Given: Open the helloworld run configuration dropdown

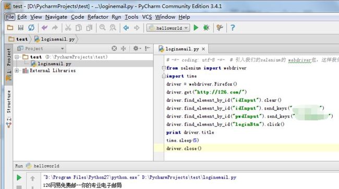Looking at the screenshot, I should coord(168,28).
